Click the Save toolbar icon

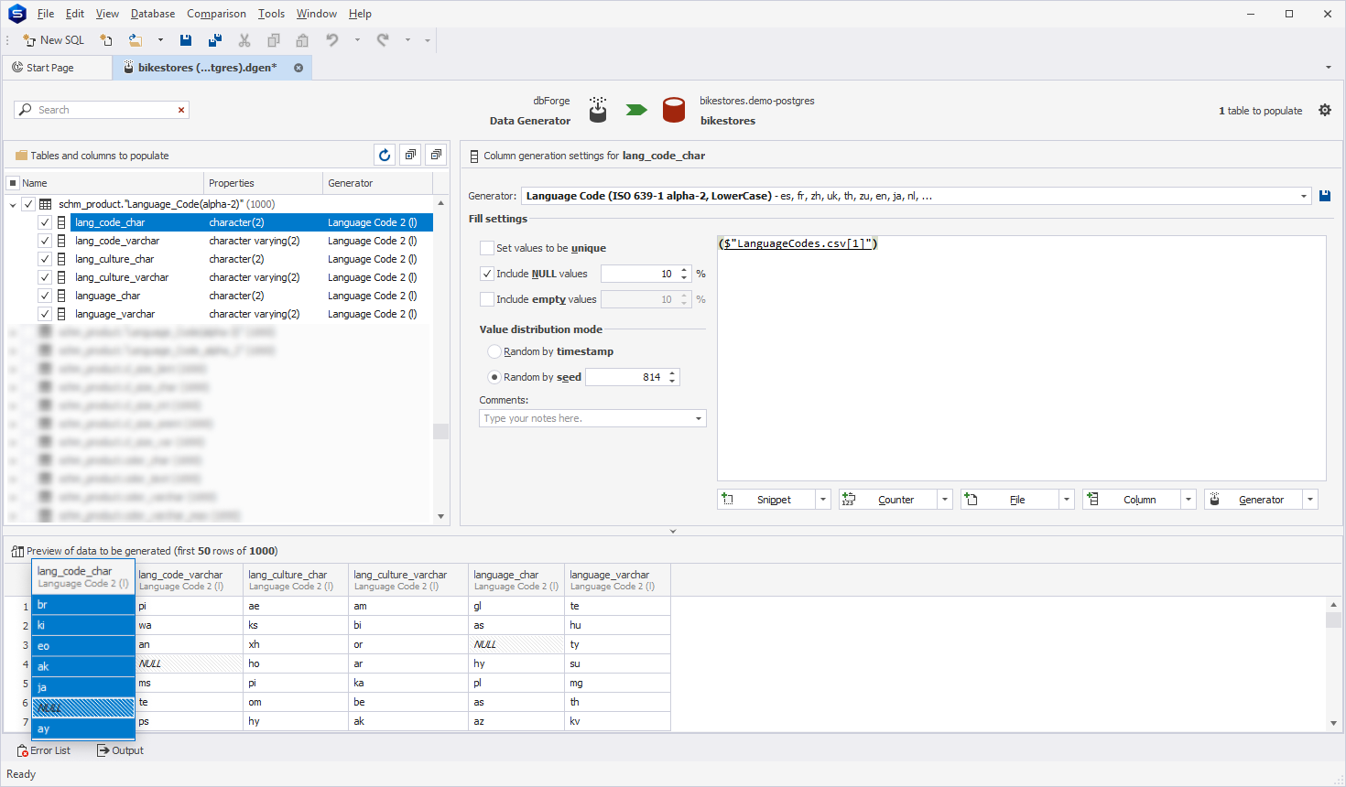click(186, 40)
